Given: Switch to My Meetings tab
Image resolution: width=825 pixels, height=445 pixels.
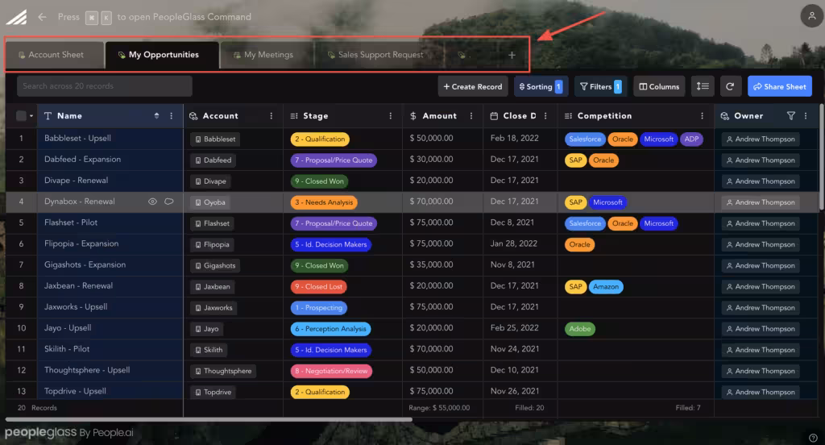Looking at the screenshot, I should [x=267, y=55].
